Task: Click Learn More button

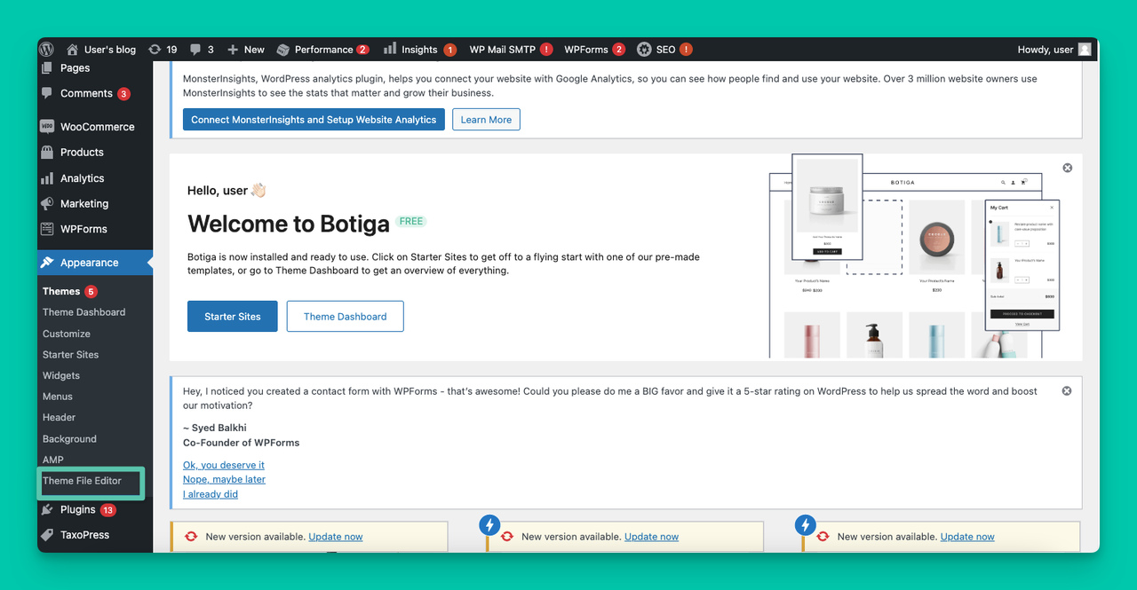Action: coord(486,120)
